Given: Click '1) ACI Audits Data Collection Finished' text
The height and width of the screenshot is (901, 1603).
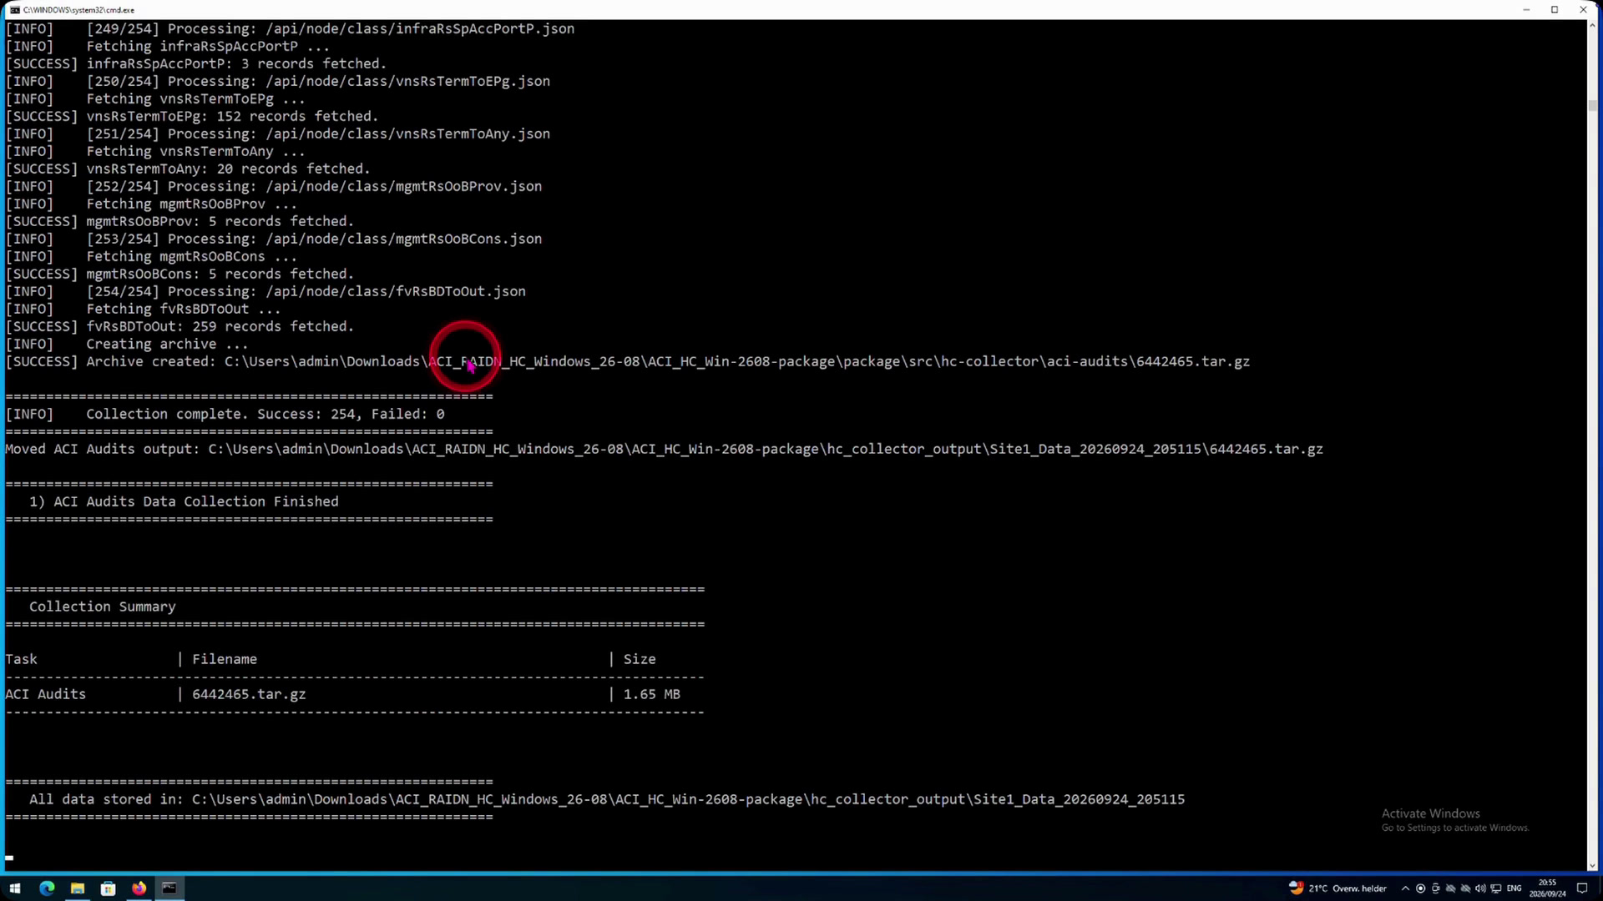Looking at the screenshot, I should (x=184, y=501).
